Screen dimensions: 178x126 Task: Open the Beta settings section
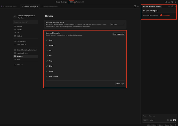tap(26, 59)
